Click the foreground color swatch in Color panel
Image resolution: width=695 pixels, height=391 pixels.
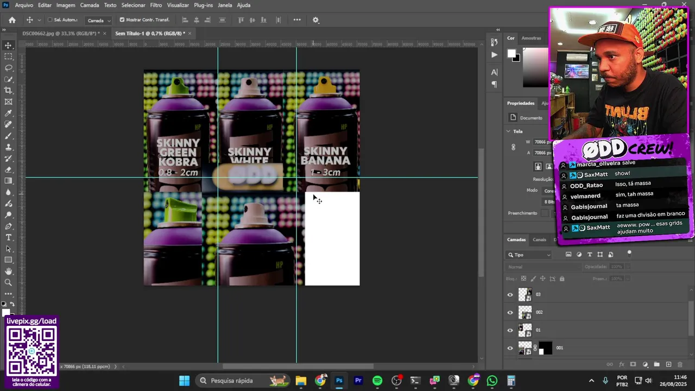(511, 53)
